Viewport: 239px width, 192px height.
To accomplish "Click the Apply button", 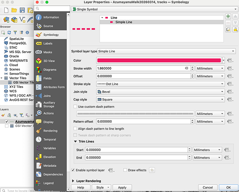I will click(x=122, y=187).
